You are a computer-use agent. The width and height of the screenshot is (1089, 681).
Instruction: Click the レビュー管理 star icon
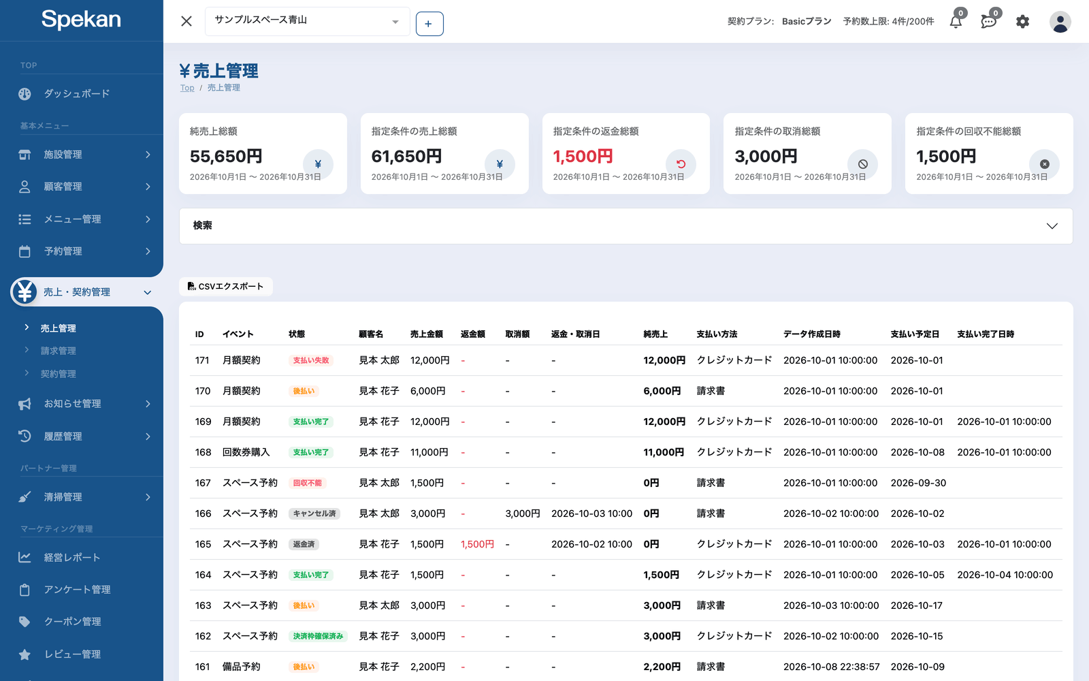[25, 654]
